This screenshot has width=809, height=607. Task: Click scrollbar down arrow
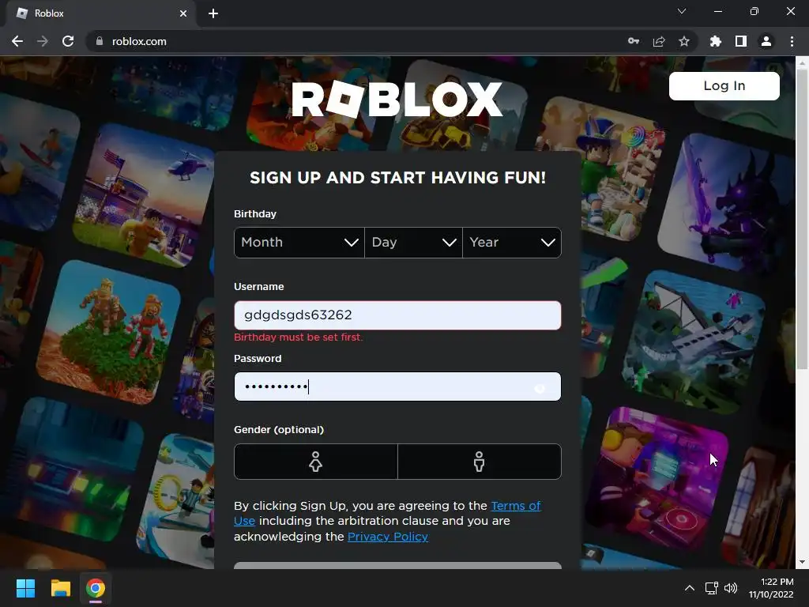tap(802, 563)
